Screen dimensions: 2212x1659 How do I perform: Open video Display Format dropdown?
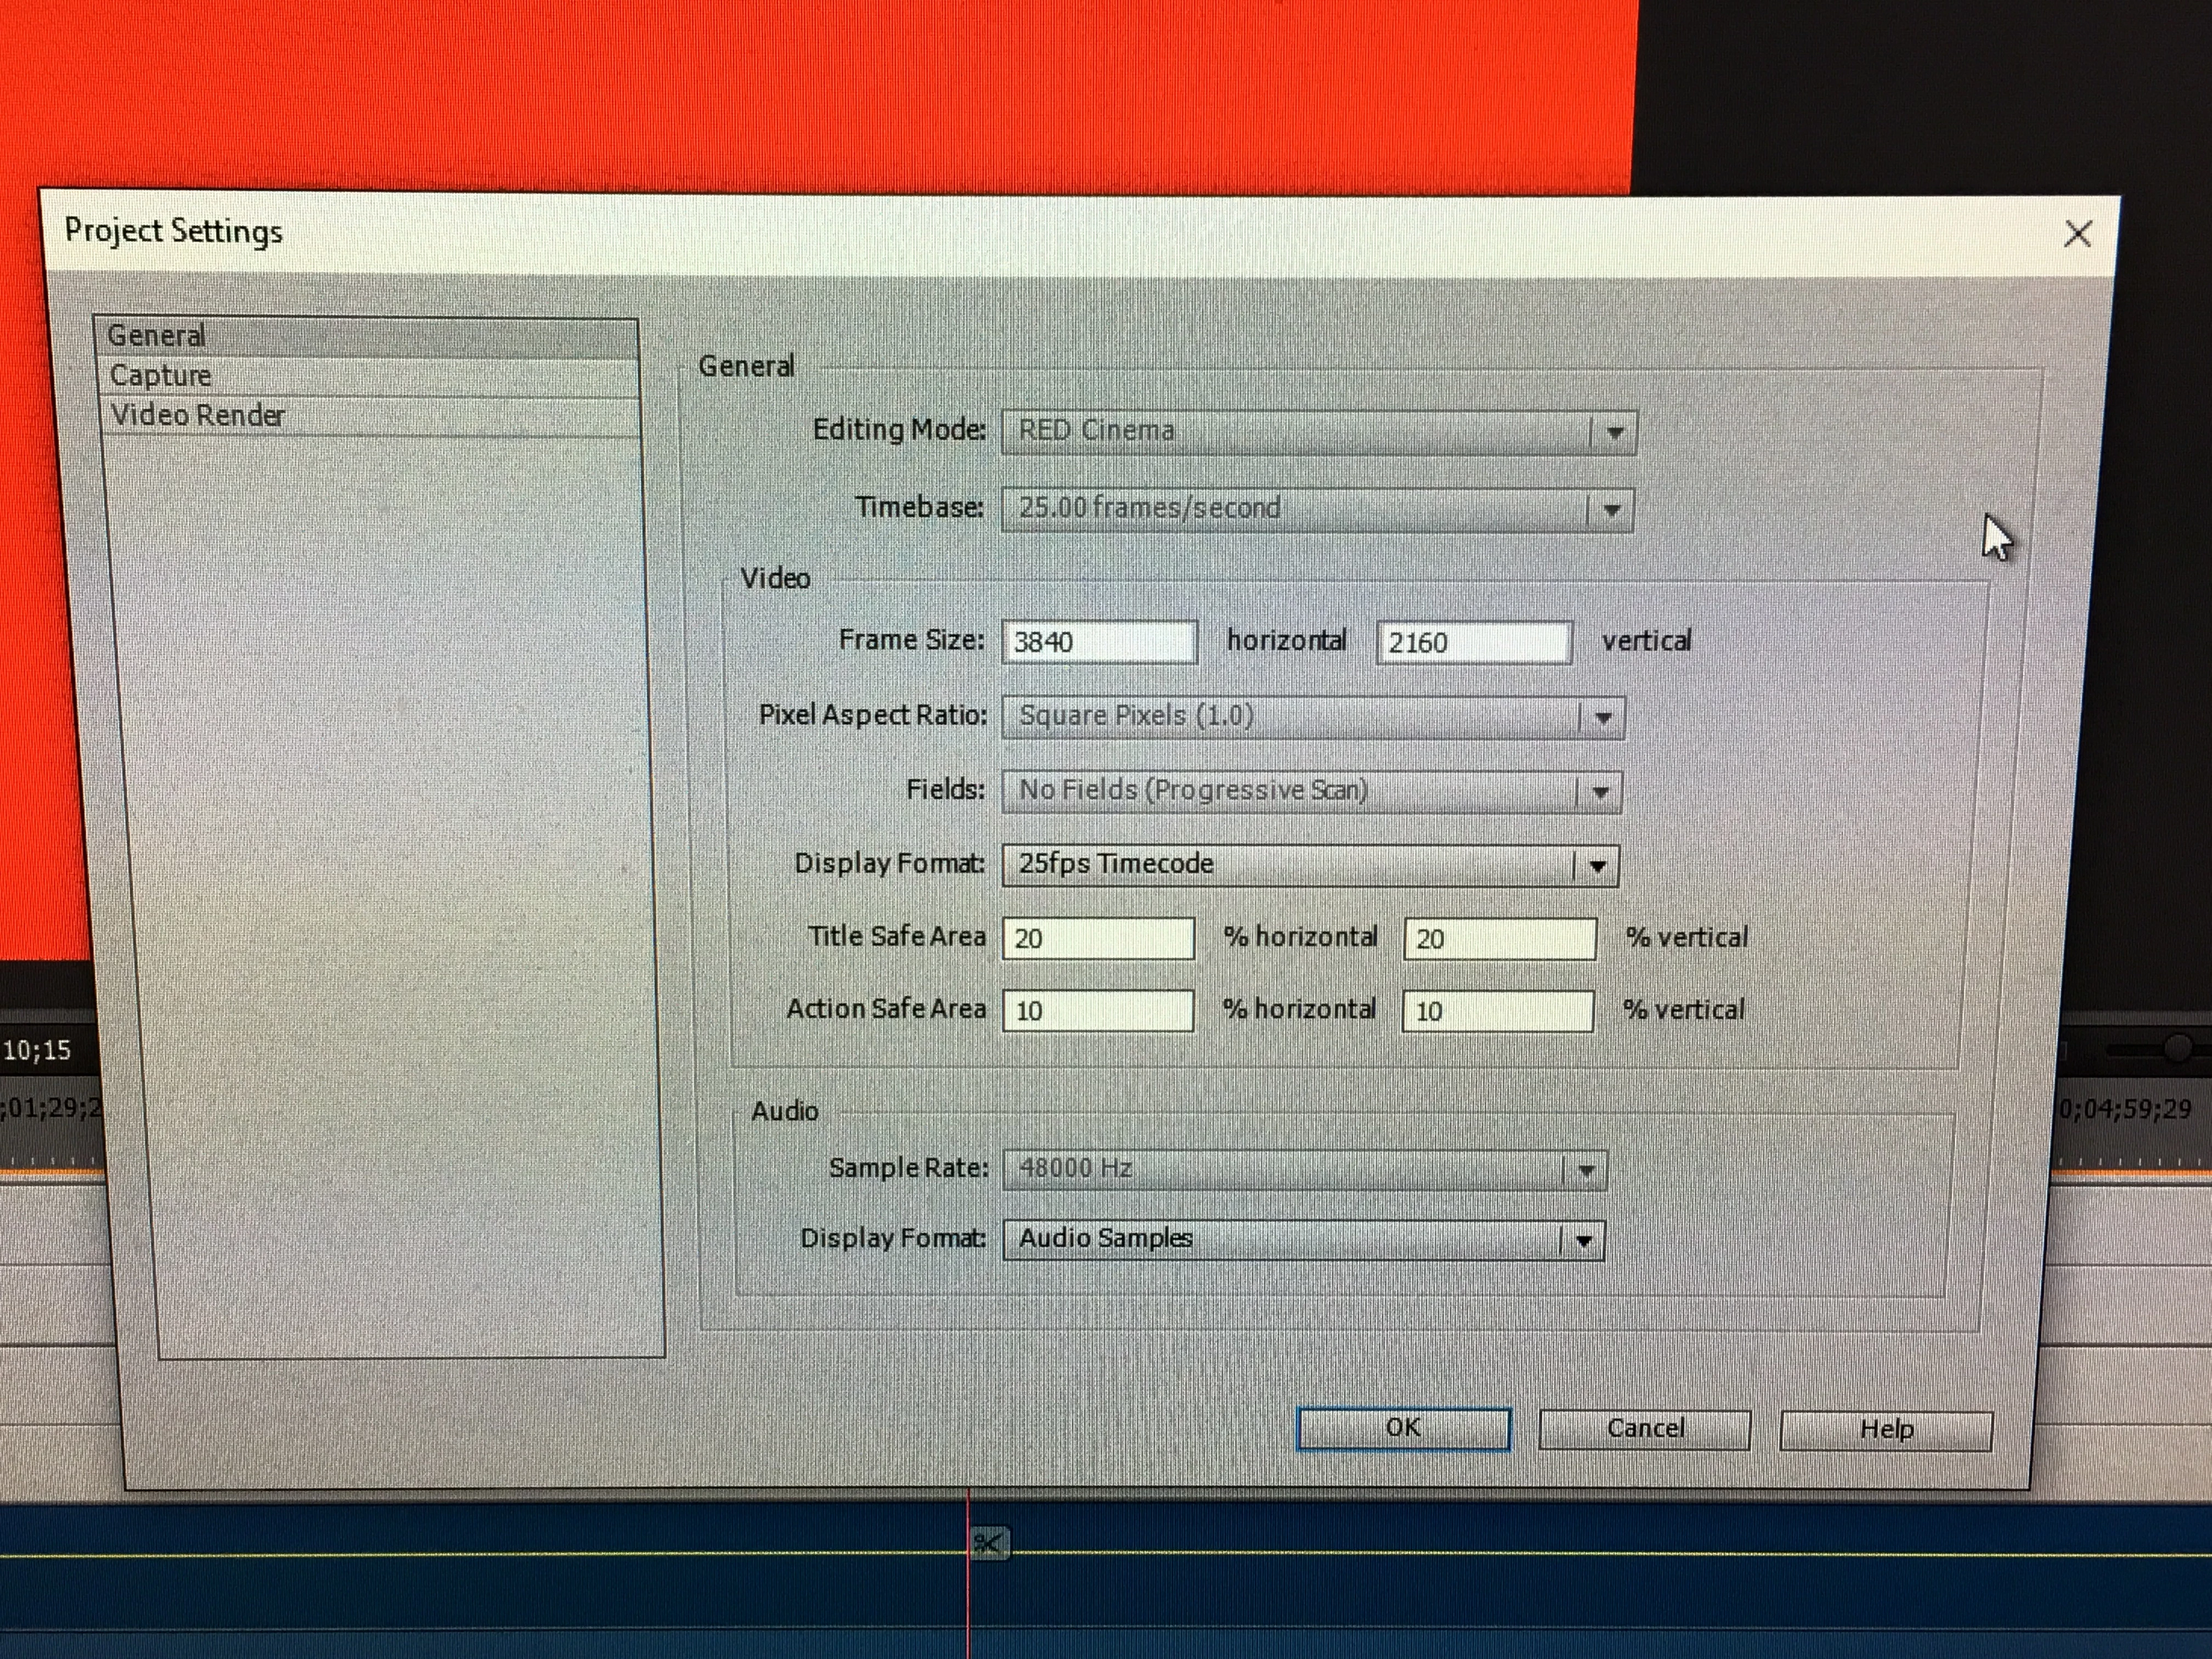click(x=1597, y=866)
